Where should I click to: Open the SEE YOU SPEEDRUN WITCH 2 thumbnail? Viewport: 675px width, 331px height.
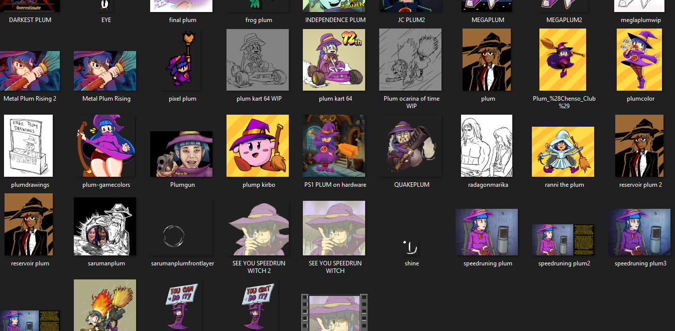258,228
